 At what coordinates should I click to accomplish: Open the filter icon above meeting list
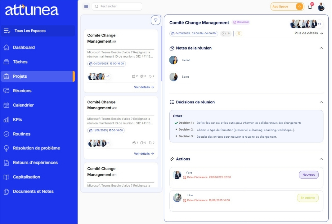coord(155,20)
